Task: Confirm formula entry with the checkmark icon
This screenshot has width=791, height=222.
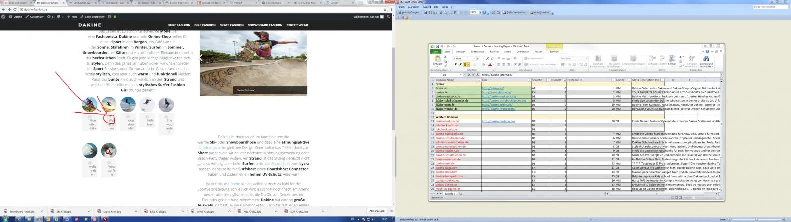Action: (x=473, y=75)
